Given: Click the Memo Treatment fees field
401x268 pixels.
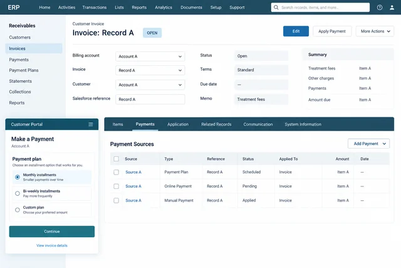Looking at the screenshot, I should tap(261, 99).
